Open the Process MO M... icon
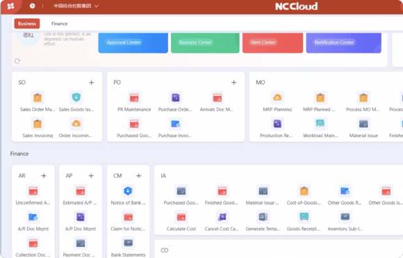Viewport: 403px width, 258px height. pos(363,98)
